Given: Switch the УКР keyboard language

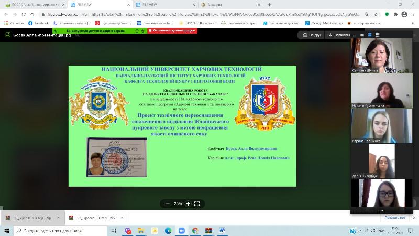Looking at the screenshot, I should point(381,231).
